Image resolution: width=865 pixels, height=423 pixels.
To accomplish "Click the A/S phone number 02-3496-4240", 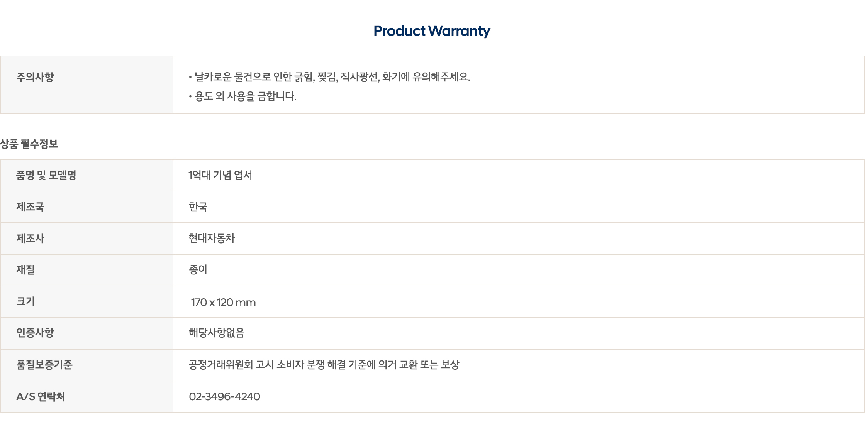I will pos(224,396).
